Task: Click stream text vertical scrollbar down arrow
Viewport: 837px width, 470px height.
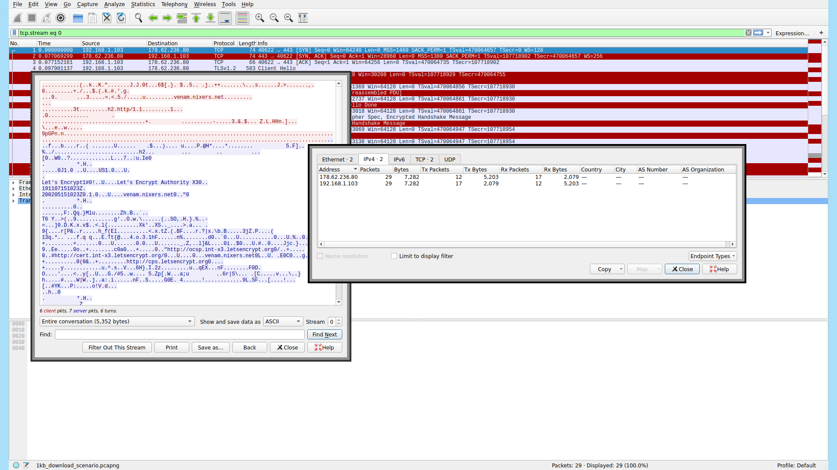Action: pos(339,302)
